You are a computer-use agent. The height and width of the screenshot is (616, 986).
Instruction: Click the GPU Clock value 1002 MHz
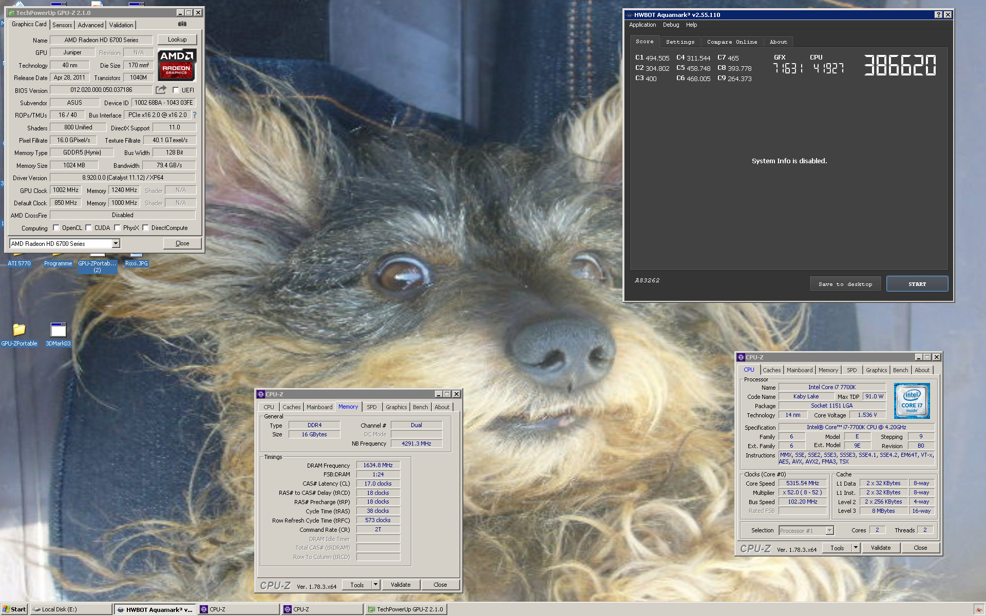pos(66,190)
